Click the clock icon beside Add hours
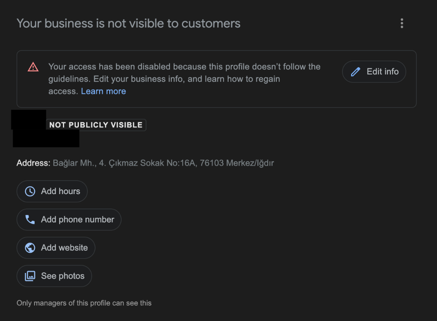The width and height of the screenshot is (437, 321). point(29,191)
